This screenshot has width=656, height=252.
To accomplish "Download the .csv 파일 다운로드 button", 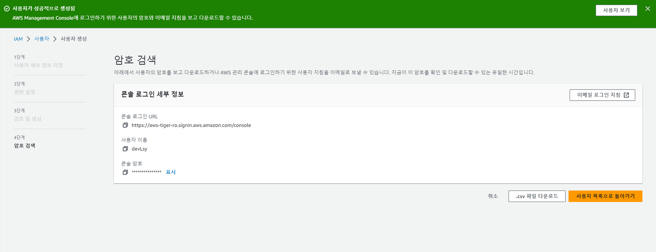I will pos(537,196).
